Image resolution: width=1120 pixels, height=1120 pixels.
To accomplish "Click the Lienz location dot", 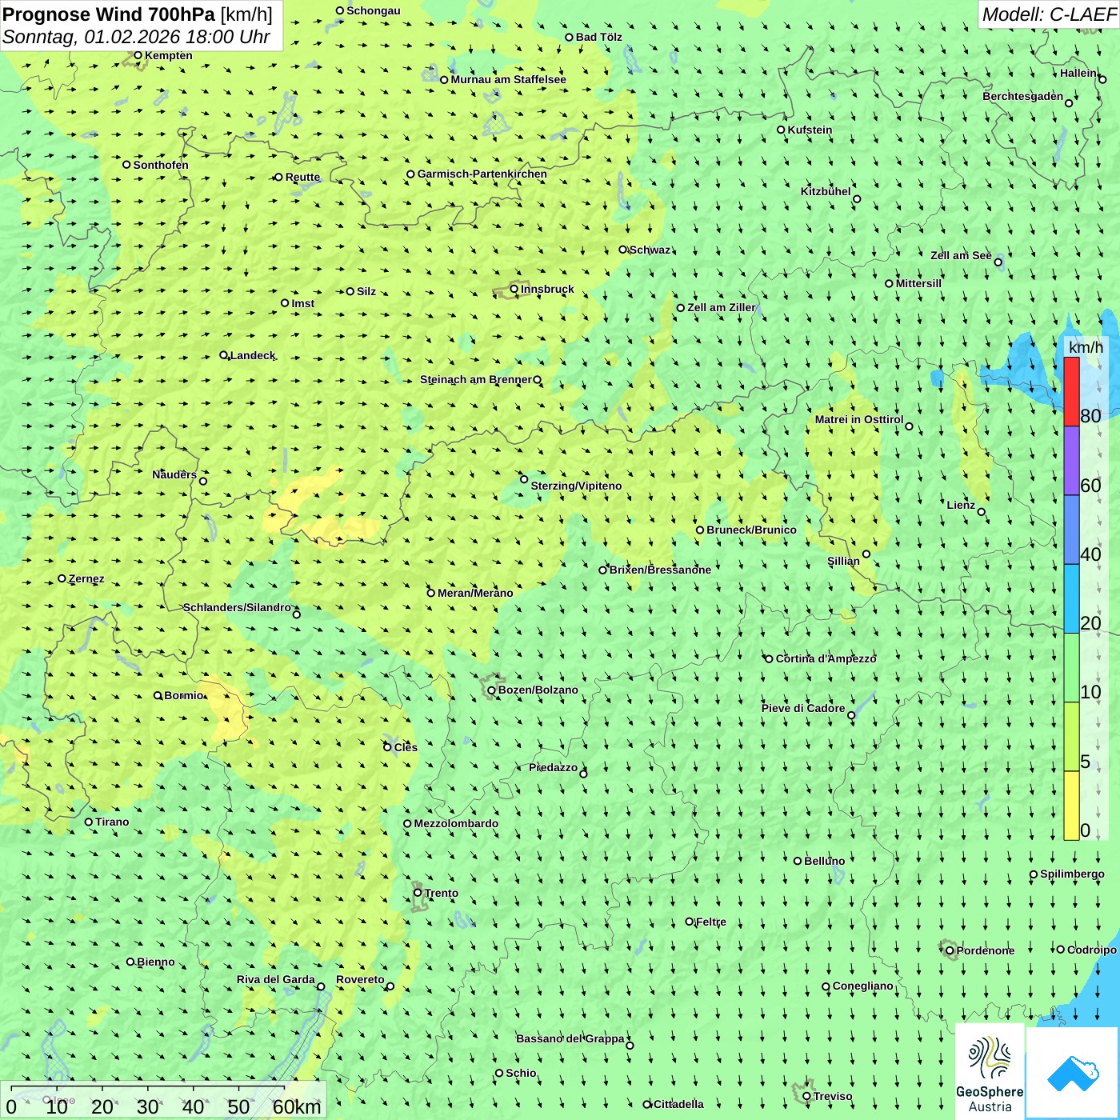I will 982,512.
